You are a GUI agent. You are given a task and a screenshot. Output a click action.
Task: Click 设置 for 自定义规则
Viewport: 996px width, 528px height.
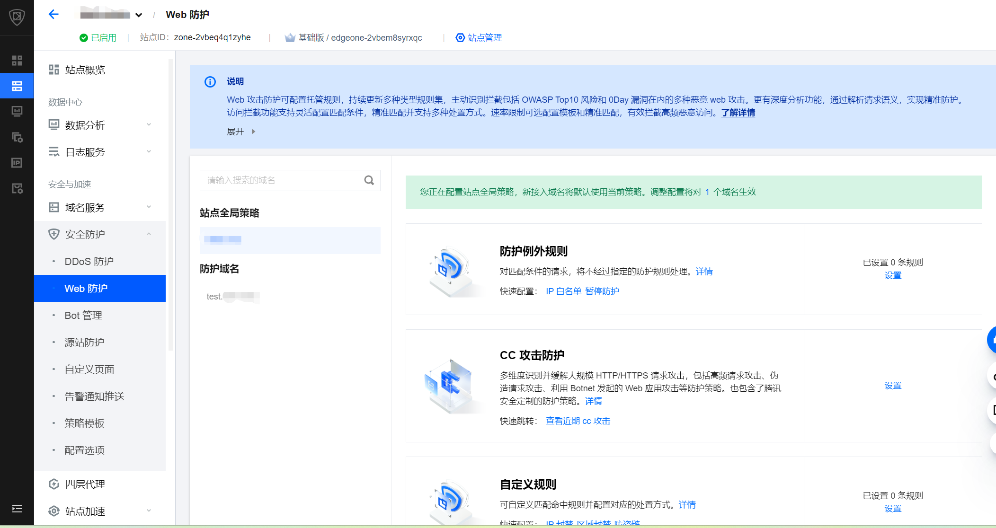893,509
